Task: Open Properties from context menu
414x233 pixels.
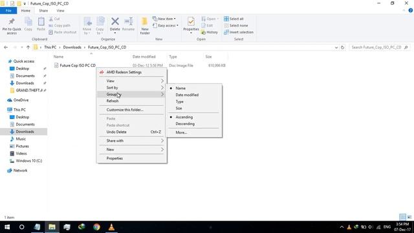Action: 132,158
